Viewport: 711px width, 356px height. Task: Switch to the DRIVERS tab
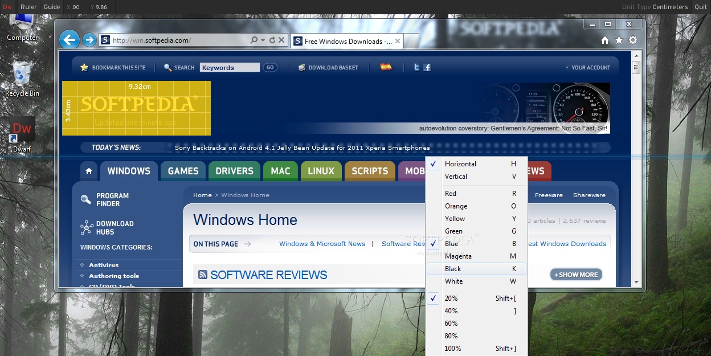tap(234, 171)
